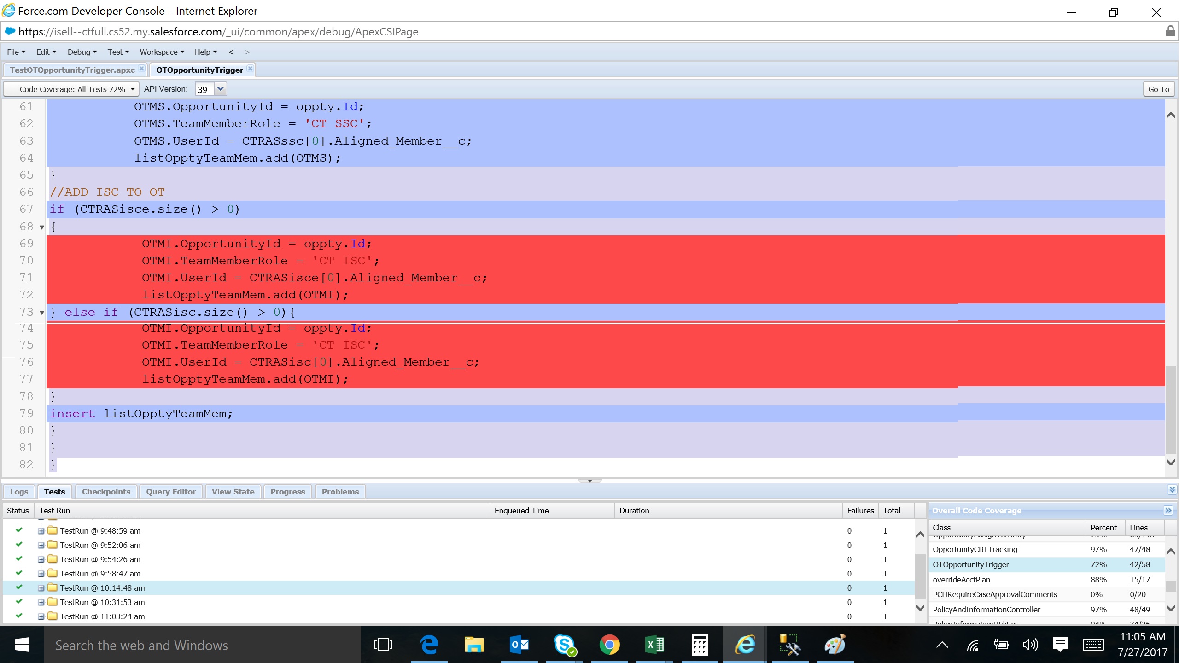
Task: Click the lock icon in the address bar
Action: [1171, 31]
